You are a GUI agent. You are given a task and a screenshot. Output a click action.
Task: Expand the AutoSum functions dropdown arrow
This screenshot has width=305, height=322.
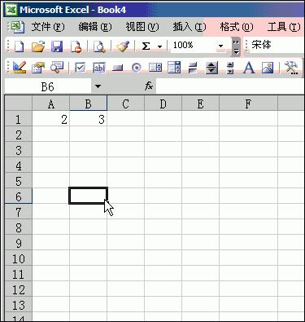click(x=159, y=46)
